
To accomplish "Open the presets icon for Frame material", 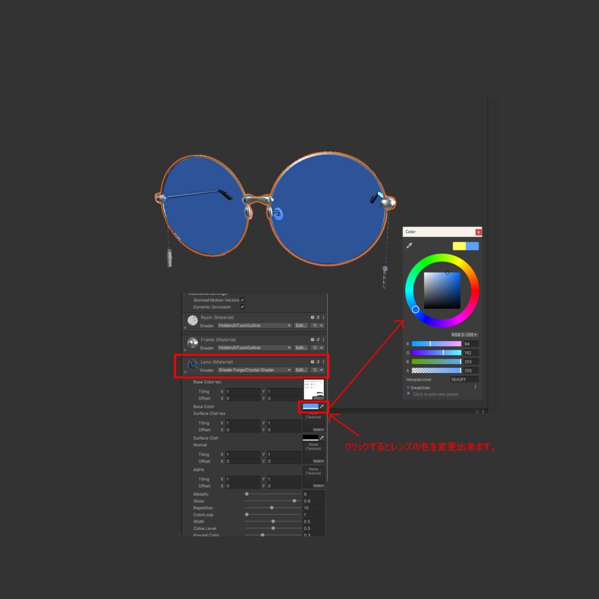I will tap(318, 340).
